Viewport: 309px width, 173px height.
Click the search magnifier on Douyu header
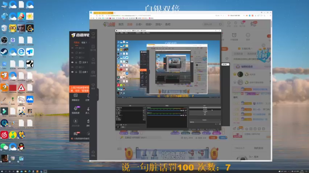coord(220,24)
